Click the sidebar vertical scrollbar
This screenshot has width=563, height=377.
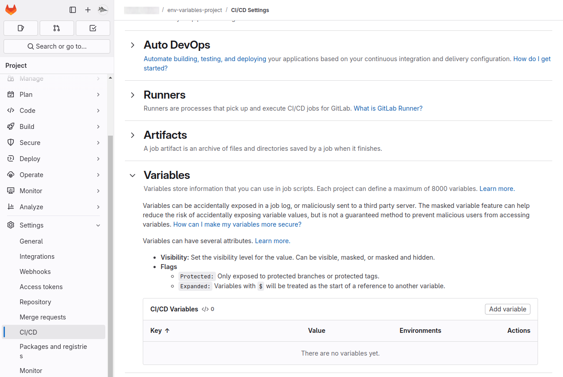click(x=110, y=257)
